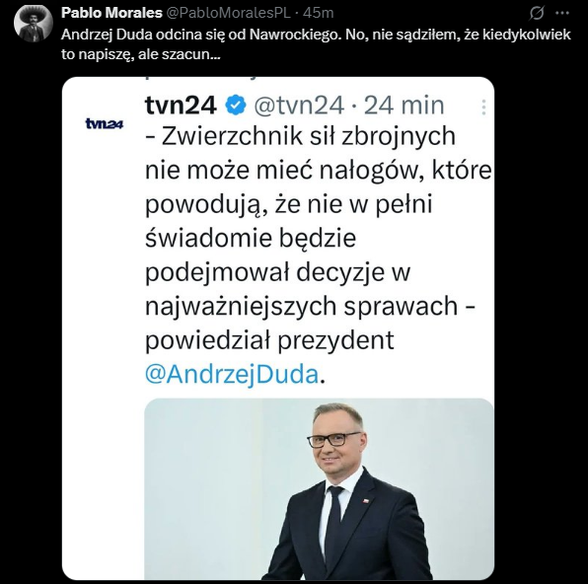The height and width of the screenshot is (584, 588).
Task: Open the photo of the man in suit
Action: pos(319,488)
